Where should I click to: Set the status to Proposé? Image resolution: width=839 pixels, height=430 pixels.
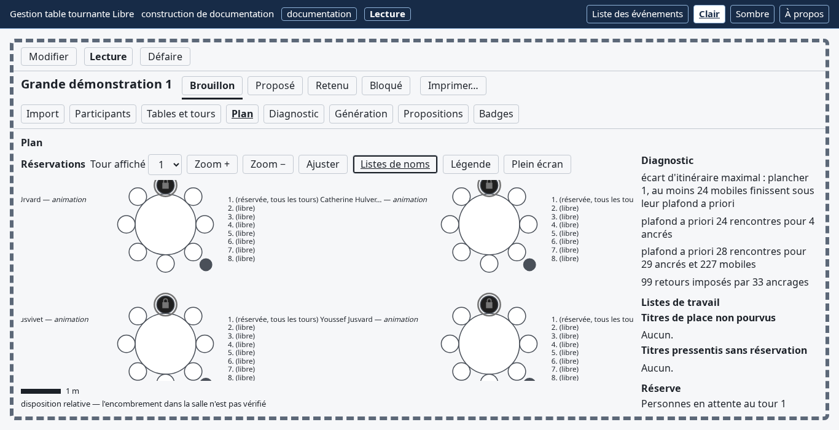(x=275, y=85)
